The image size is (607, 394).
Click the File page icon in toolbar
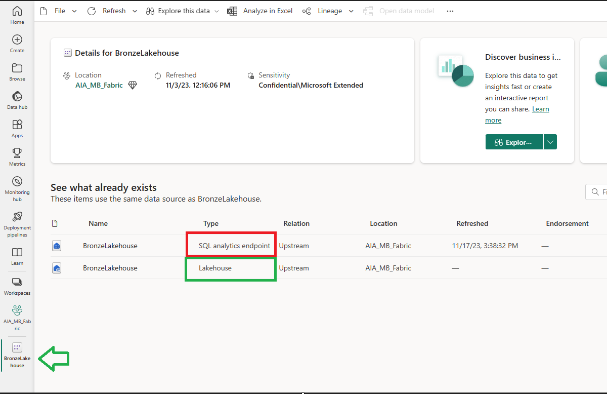point(44,11)
